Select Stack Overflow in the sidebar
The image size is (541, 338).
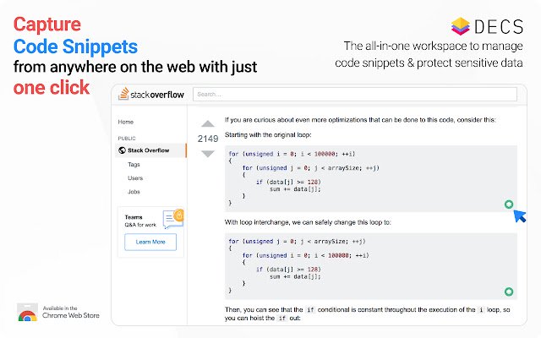[x=150, y=150]
